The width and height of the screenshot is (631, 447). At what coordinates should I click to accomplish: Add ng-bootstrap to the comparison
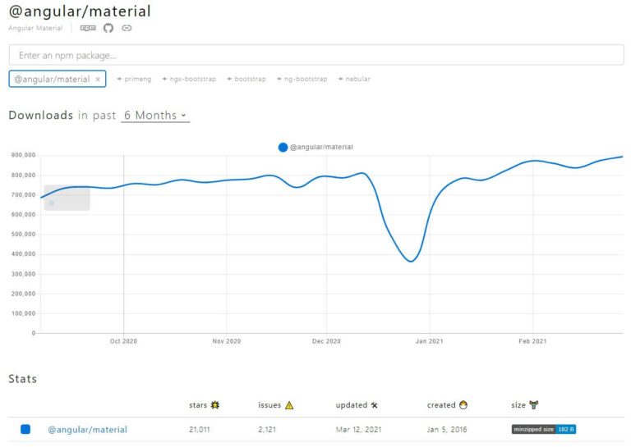coord(301,80)
